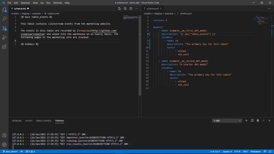Open the View menu
Viewport: 274px width, 154px height.
point(35,3)
